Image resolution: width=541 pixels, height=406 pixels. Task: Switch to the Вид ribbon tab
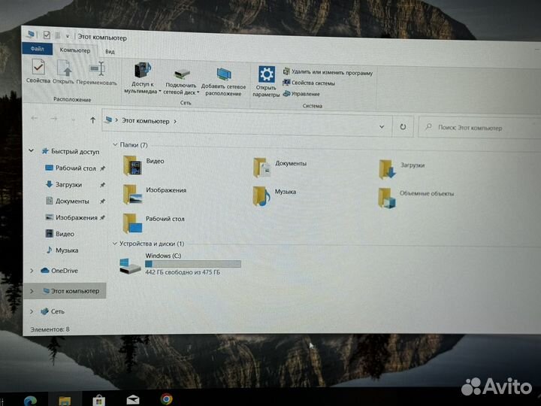coord(110,51)
